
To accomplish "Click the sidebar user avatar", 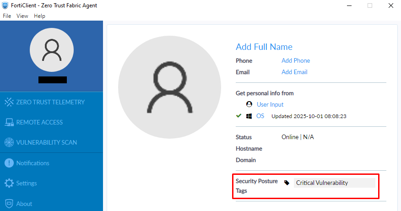I will (x=52, y=50).
